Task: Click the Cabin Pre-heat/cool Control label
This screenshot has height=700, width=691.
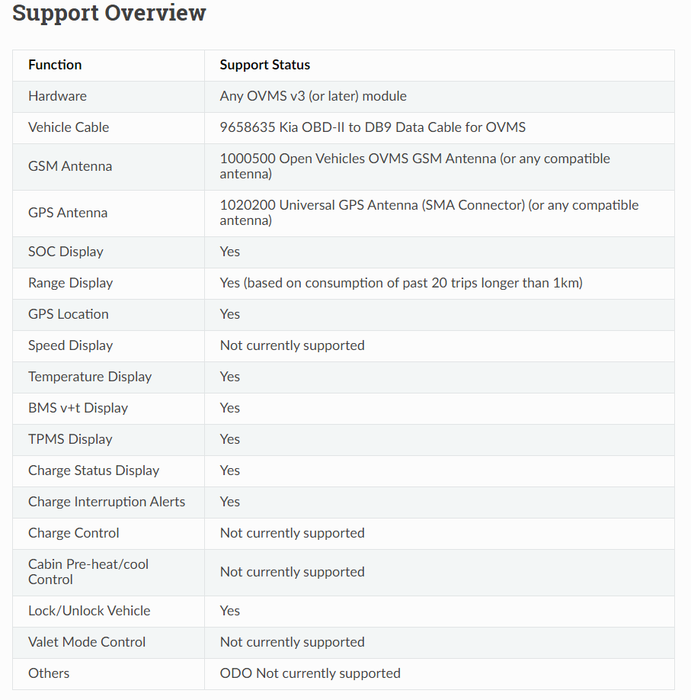Action: [88, 572]
